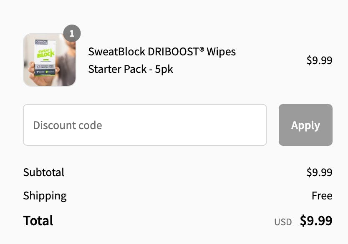Image resolution: width=348 pixels, height=244 pixels.
Task: Click the Shipping label
Action: [45, 196]
